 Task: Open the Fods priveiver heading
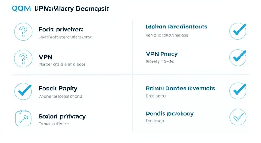[61, 30]
